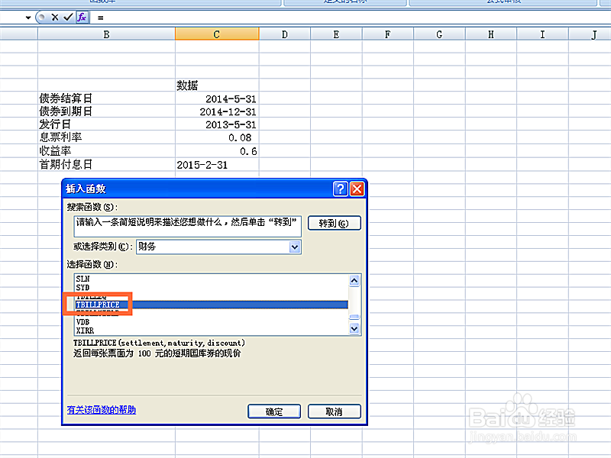Click the 债券到期日 label cell
Viewport: 611px width, 458px height.
(106, 111)
